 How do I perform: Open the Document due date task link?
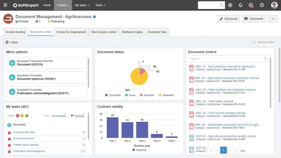[24, 132]
